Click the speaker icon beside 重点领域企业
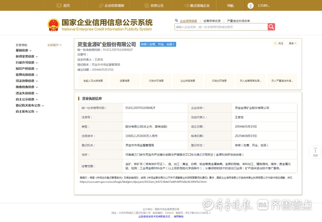Screen dimensions: 322x222 [187, 6]
